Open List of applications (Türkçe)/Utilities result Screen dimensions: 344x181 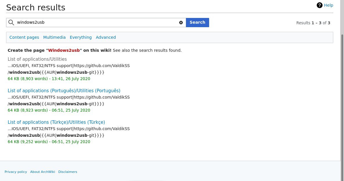(56, 122)
